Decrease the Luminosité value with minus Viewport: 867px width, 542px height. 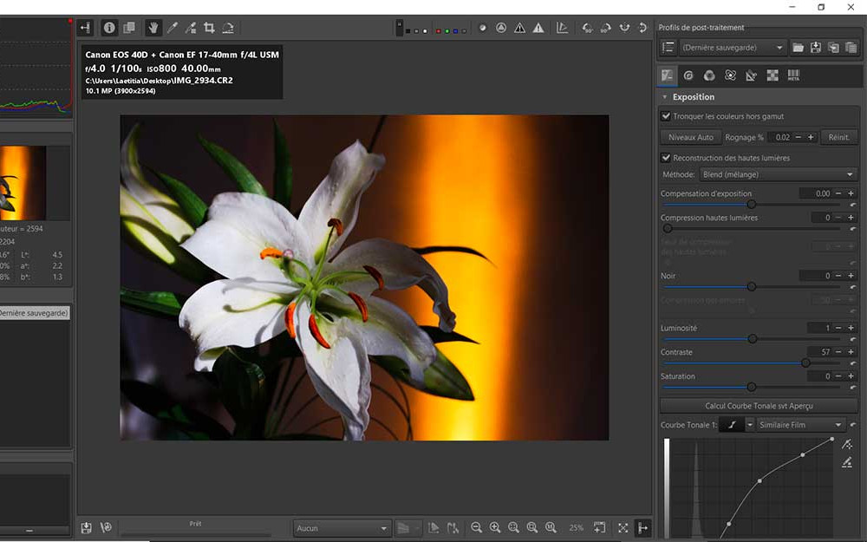point(838,328)
